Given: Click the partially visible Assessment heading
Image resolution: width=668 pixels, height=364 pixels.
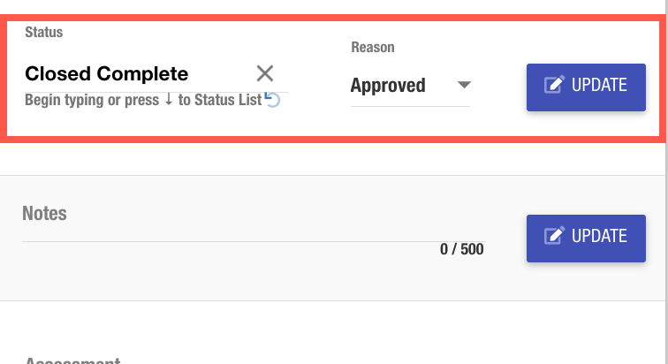Looking at the screenshot, I should [72, 360].
